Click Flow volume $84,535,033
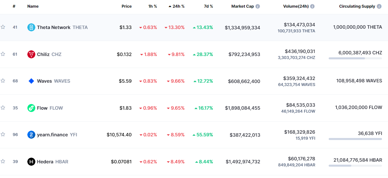This screenshot has width=388, height=178. coord(301,105)
